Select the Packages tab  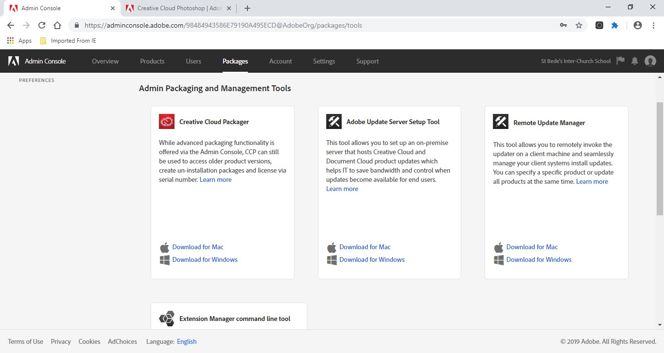pyautogui.click(x=235, y=61)
